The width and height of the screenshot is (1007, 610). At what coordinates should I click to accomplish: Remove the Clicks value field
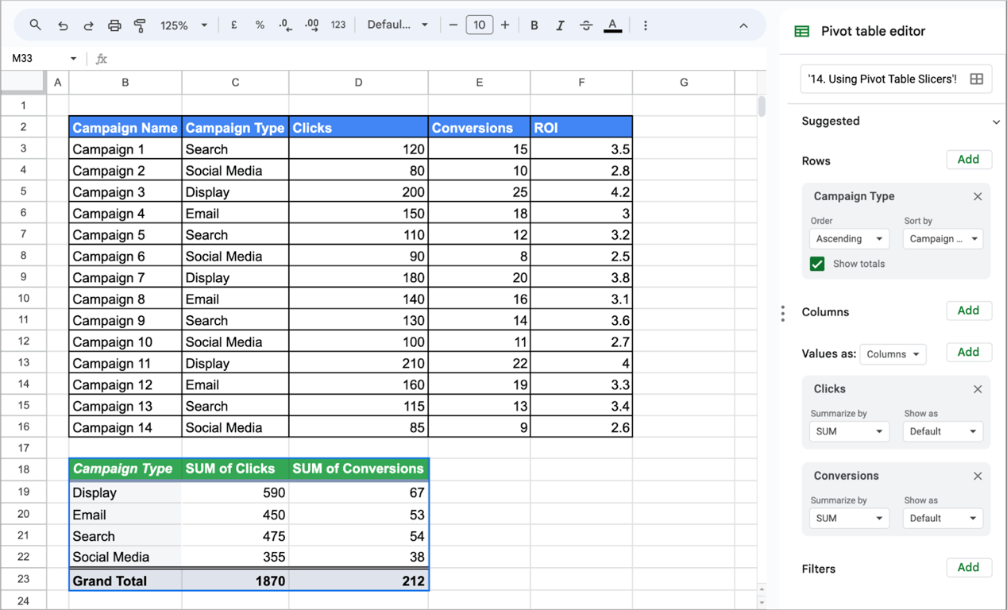click(978, 389)
